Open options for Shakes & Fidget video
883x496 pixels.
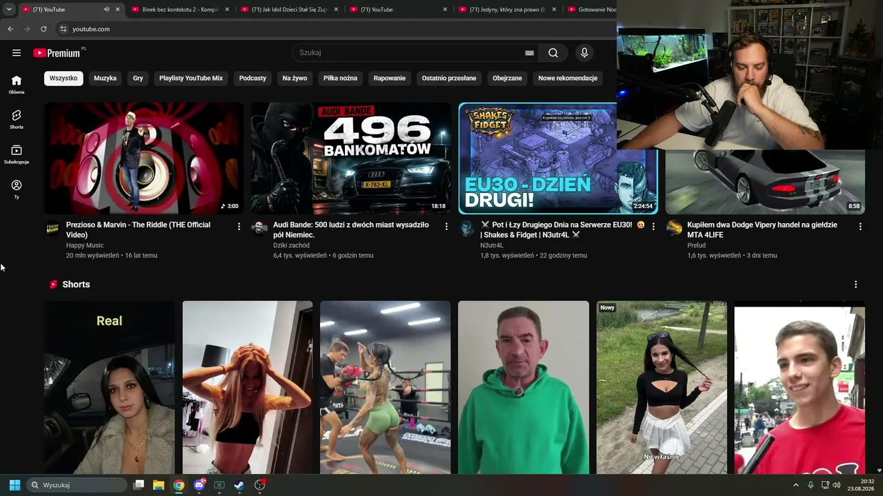point(653,226)
